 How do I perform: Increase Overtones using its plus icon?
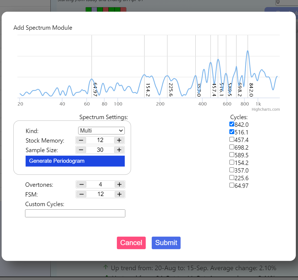[x=119, y=184]
